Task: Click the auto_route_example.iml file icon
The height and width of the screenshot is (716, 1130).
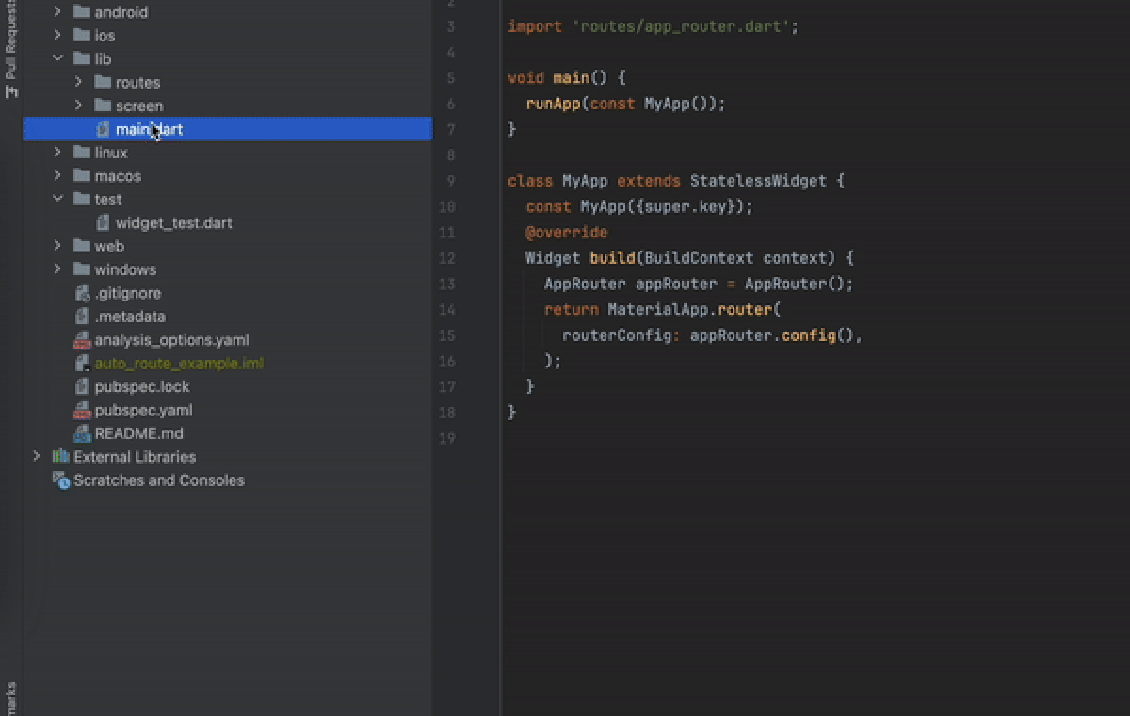Action: [x=82, y=364]
